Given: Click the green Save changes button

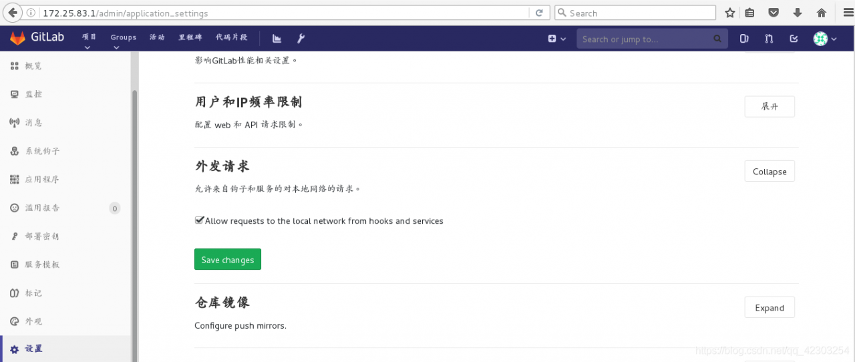Looking at the screenshot, I should pyautogui.click(x=228, y=260).
